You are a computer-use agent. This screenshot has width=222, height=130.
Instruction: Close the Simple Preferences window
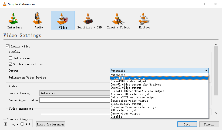(x=216, y=4)
